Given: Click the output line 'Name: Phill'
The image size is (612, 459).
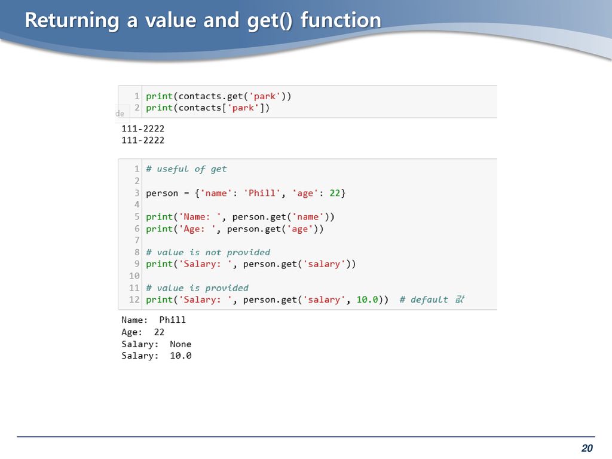Looking at the screenshot, I should [x=154, y=320].
